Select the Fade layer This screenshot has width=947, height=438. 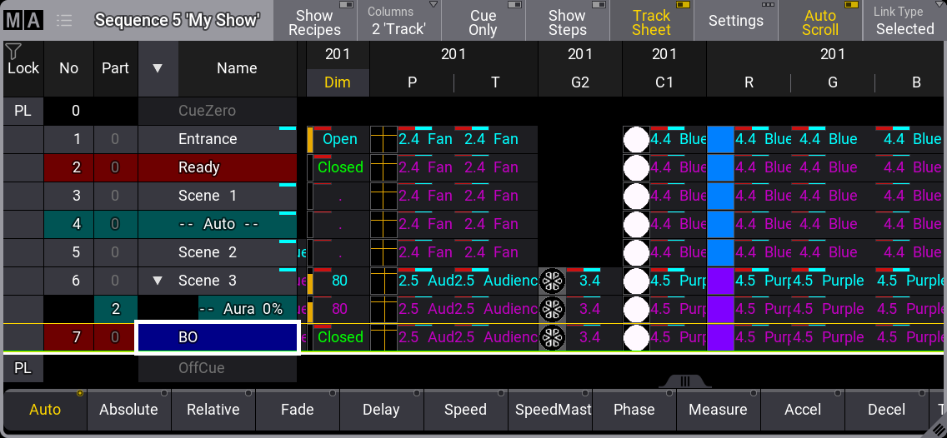point(297,410)
